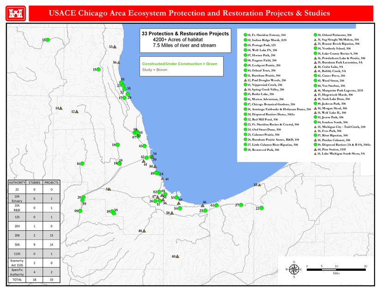Image resolution: width=381 pixels, height=293 pixels.
Task: Select marker 16 for Morton Arboretum
Action: pos(82,163)
